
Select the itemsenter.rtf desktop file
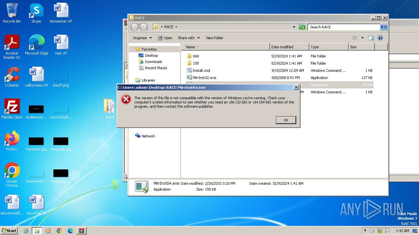pyautogui.click(x=61, y=13)
